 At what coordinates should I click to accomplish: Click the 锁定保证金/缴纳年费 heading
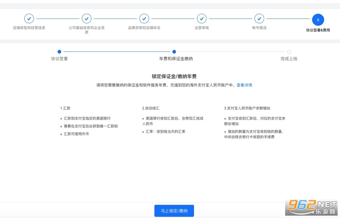click(x=174, y=76)
